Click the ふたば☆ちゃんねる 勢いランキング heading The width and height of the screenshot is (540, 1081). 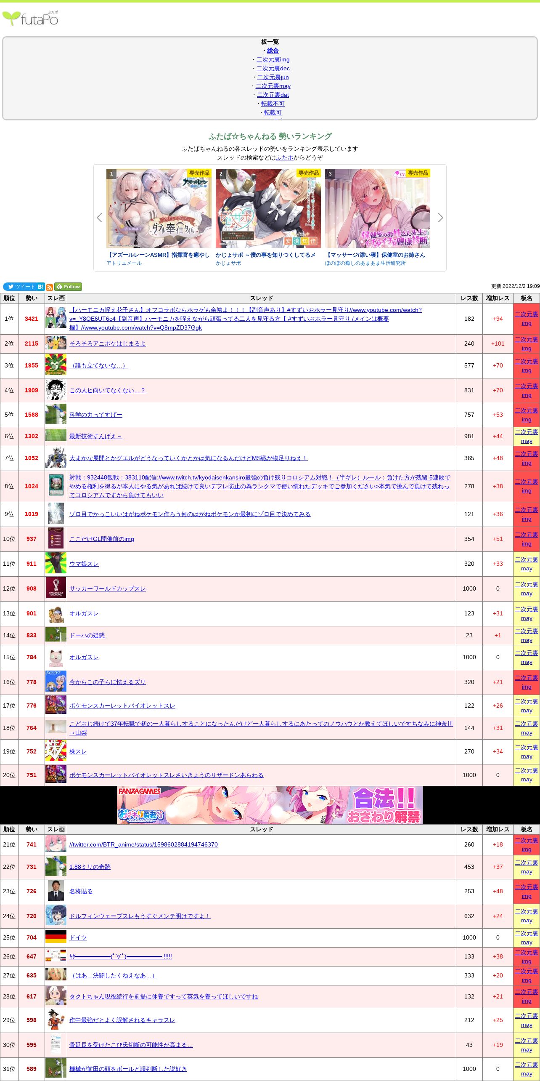point(270,136)
